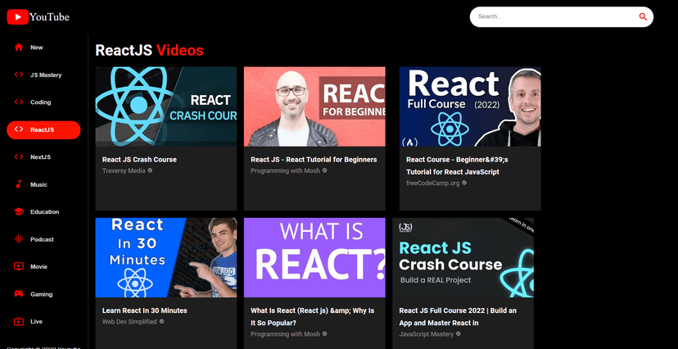Open the Traversy Media channel link
Screen dimensions: 678x349
124,171
